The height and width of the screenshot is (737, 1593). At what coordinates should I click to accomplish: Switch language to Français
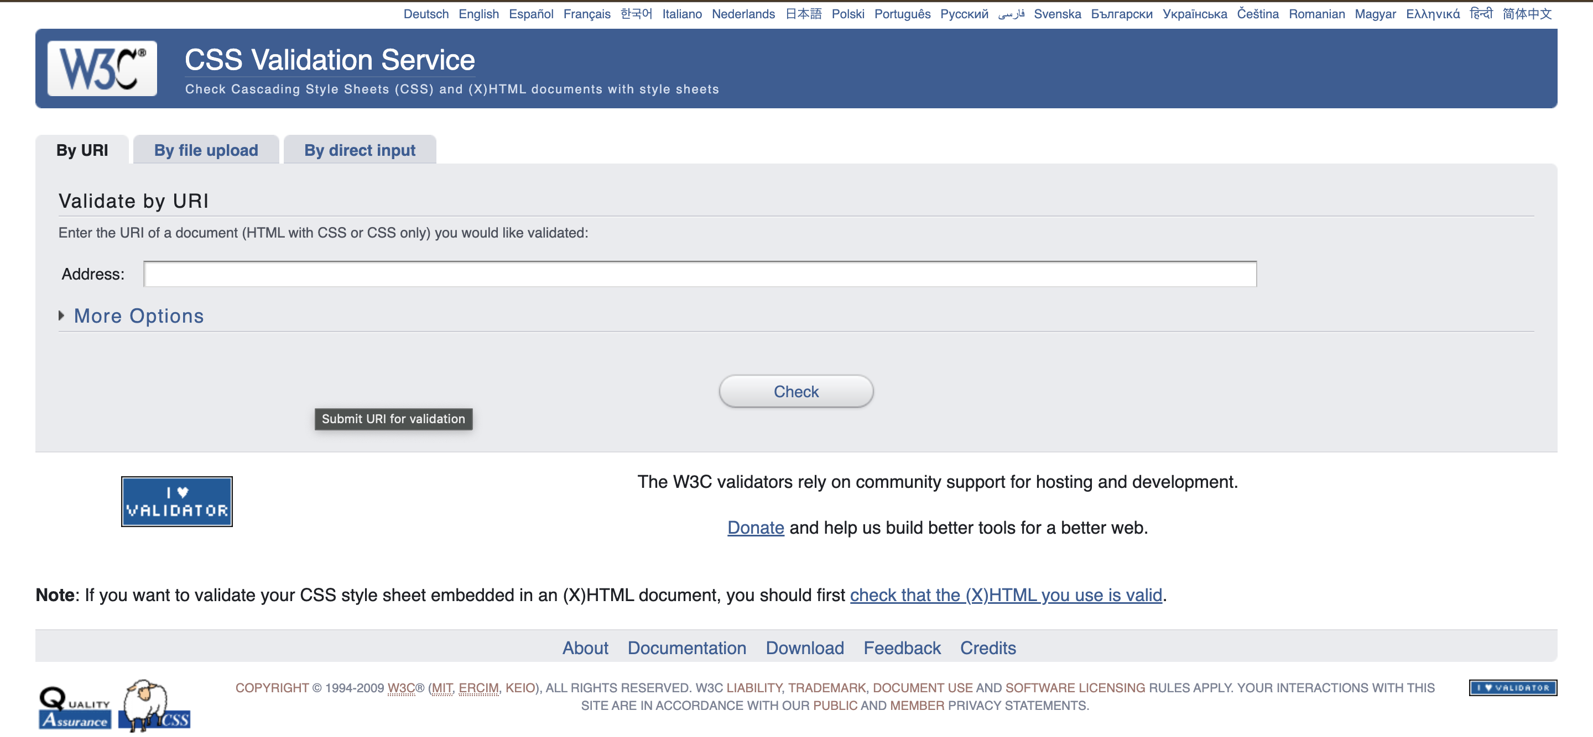[587, 14]
